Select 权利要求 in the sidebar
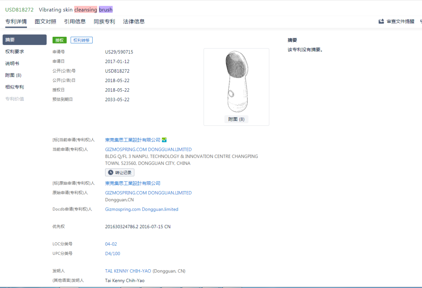This screenshot has height=288, width=422. pyautogui.click(x=14, y=52)
